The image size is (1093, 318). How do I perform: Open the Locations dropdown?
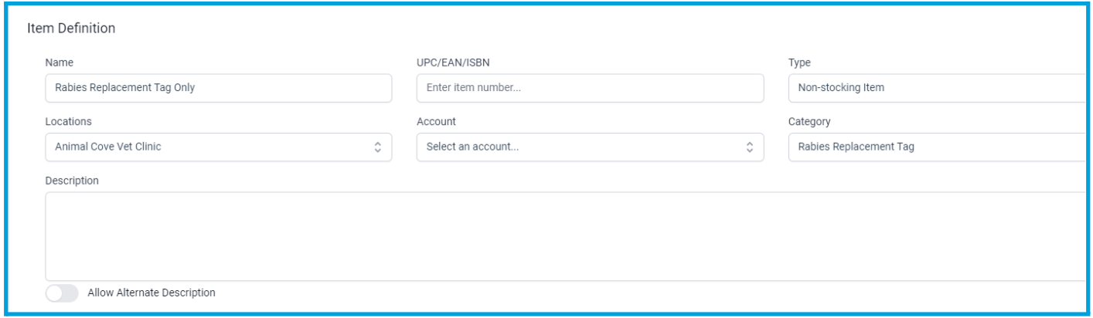click(x=219, y=147)
